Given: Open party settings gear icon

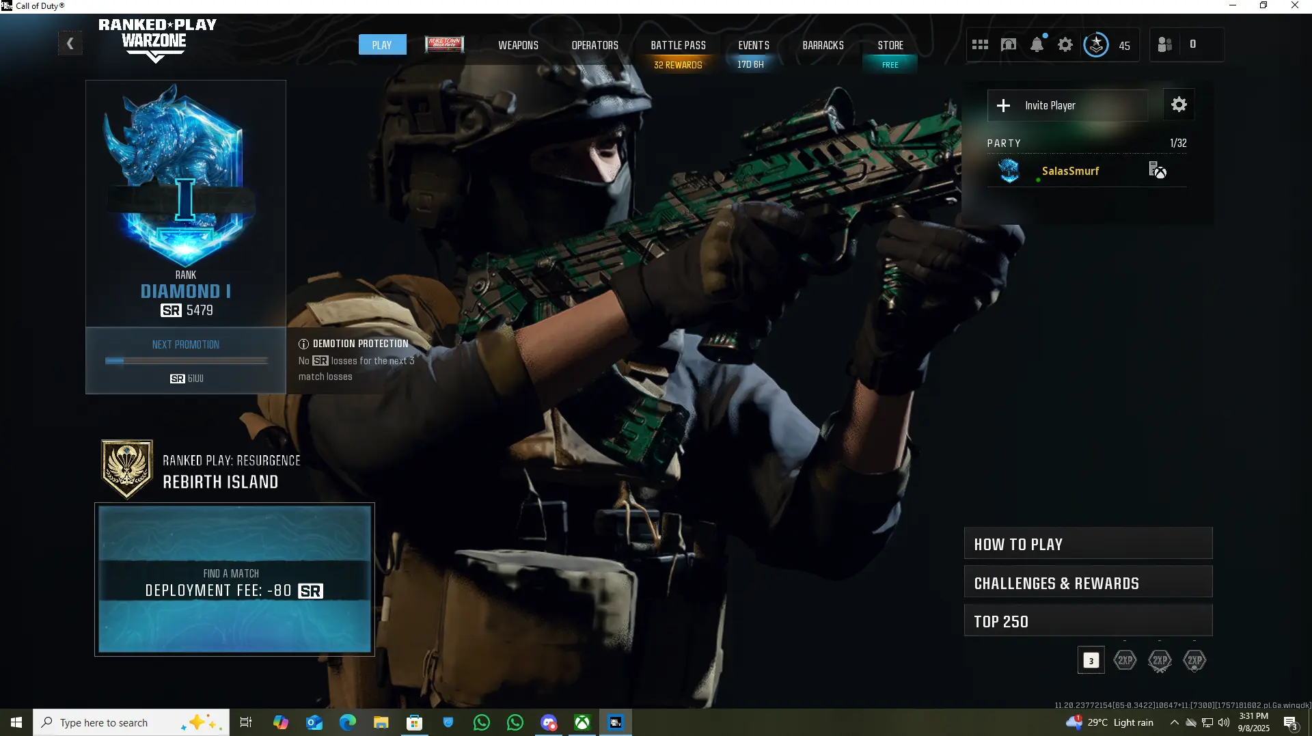Looking at the screenshot, I should pos(1179,105).
